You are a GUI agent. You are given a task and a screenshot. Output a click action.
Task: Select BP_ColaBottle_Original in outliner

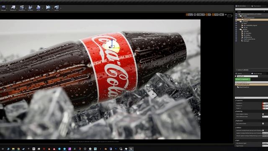(x=250, y=25)
